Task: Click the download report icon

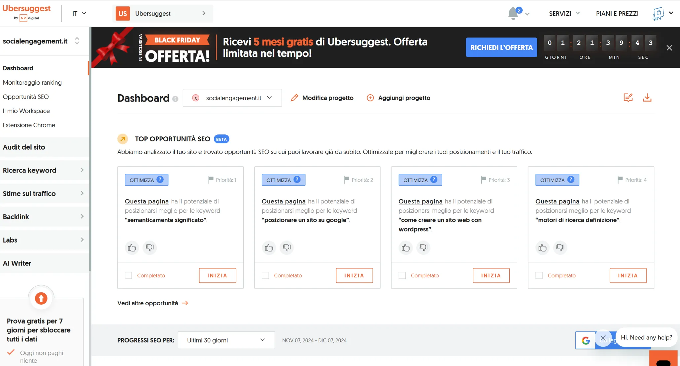Action: pos(647,98)
